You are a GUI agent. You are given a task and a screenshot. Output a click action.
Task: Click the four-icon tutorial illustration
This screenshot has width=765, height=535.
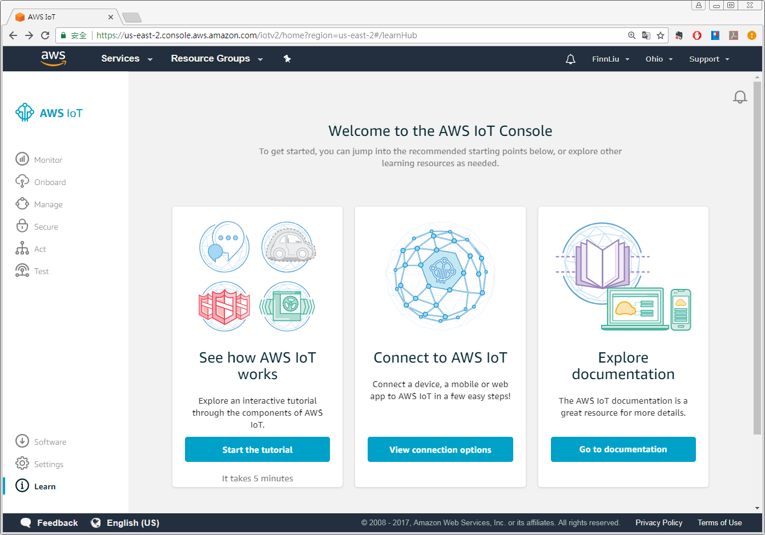(x=257, y=276)
